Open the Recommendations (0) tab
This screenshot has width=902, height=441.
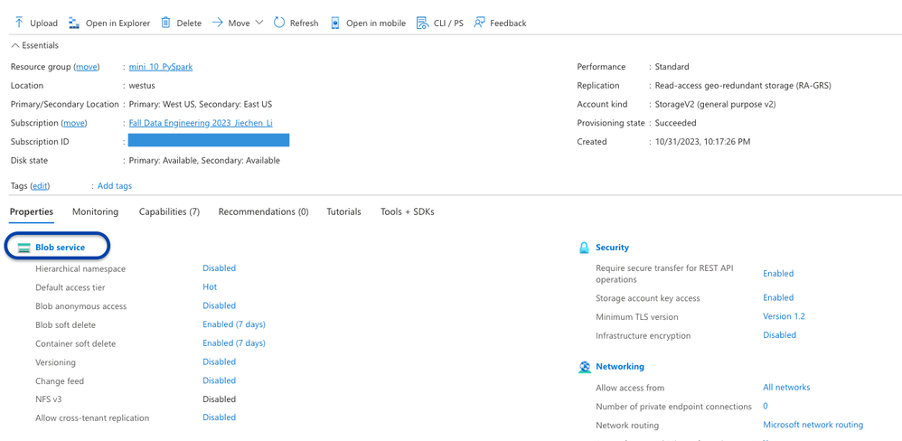(264, 211)
